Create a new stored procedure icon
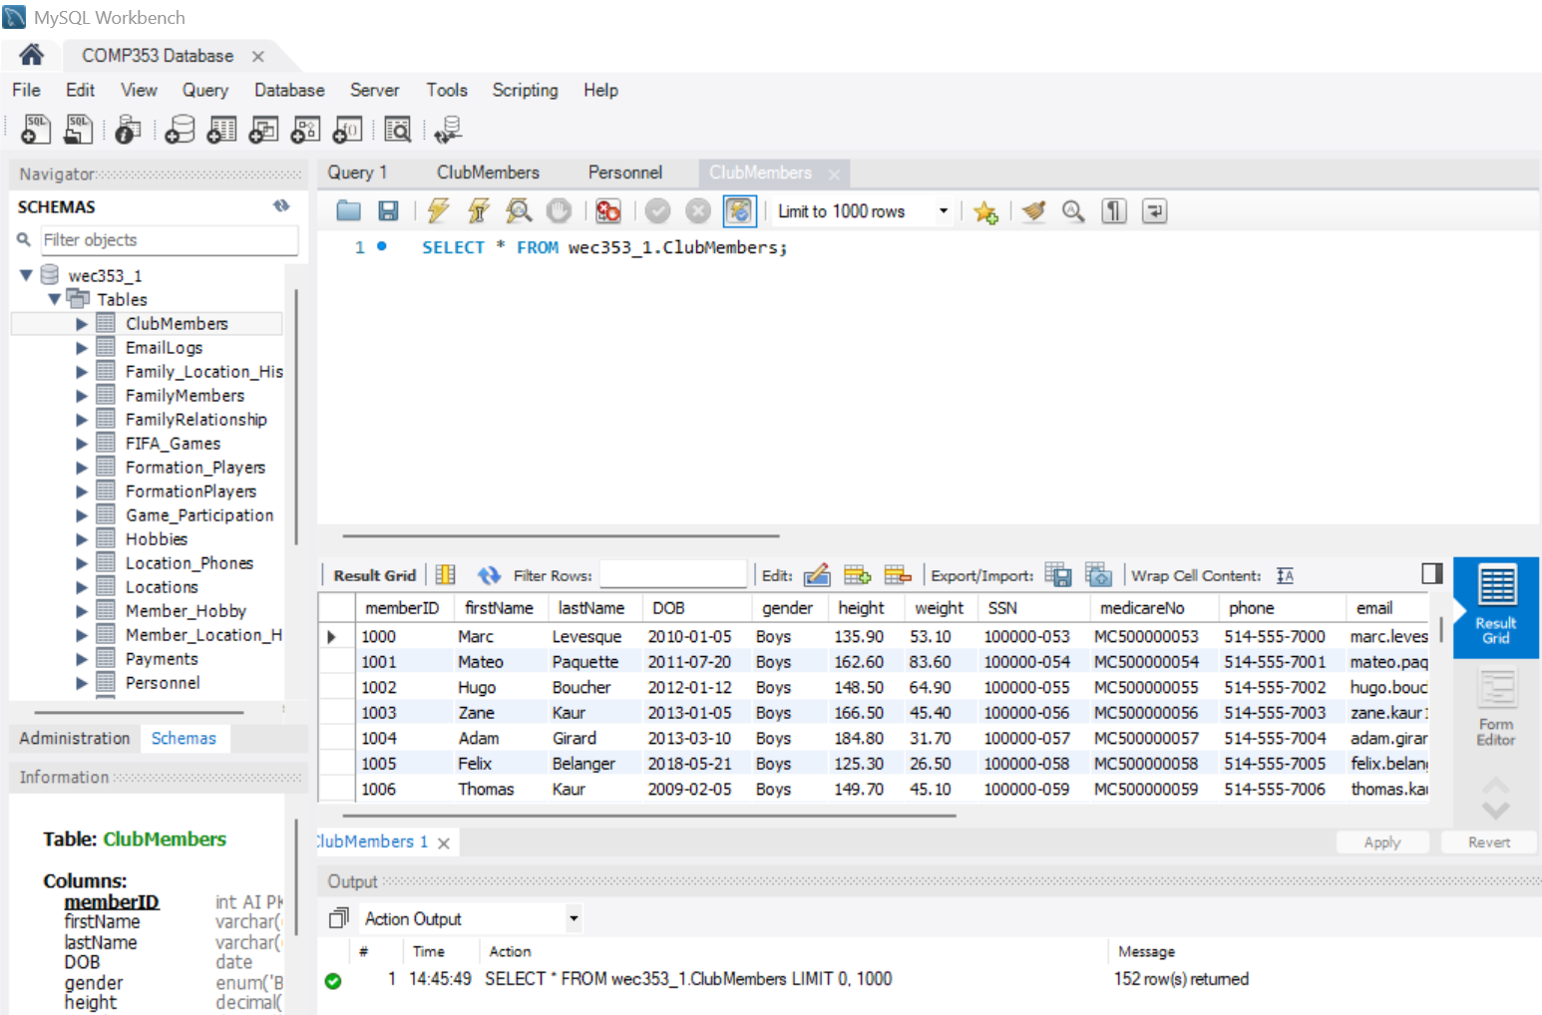This screenshot has height=1015, width=1542. point(305,130)
